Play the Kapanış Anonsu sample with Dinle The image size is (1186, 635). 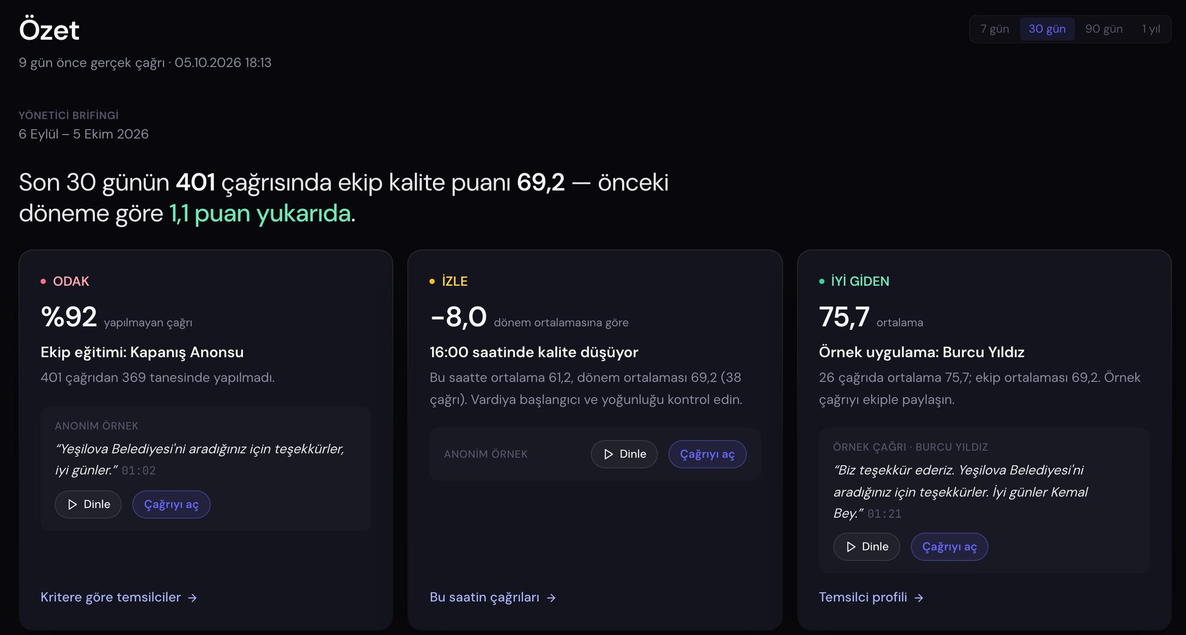(x=88, y=505)
